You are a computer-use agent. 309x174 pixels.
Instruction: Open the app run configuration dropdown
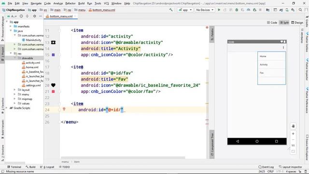tap(185, 10)
